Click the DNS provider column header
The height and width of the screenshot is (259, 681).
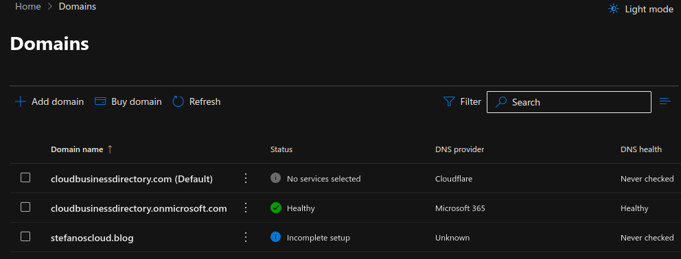(x=459, y=149)
